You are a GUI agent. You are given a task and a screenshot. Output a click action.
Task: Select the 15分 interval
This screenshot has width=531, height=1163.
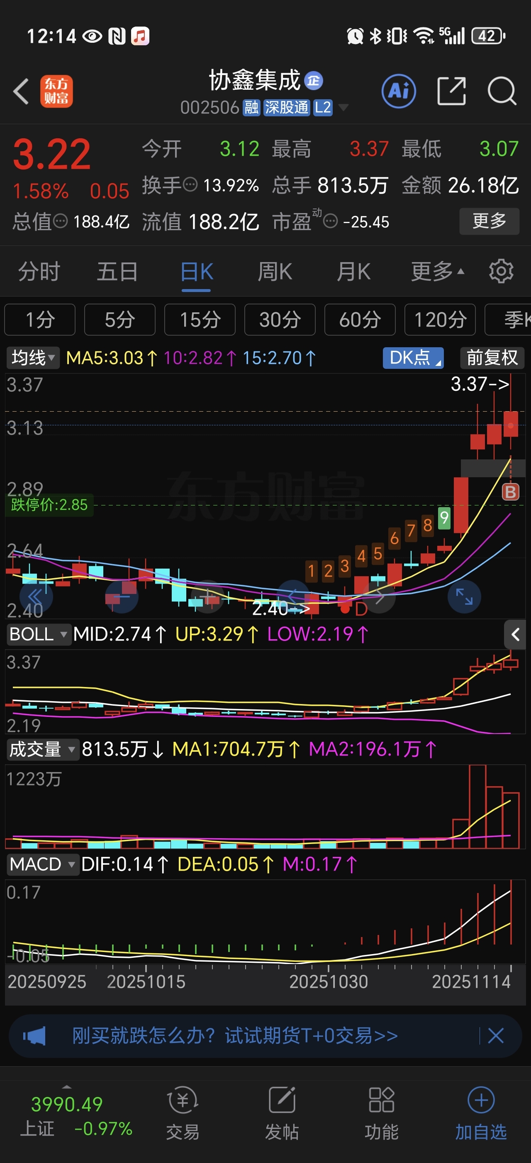click(200, 320)
